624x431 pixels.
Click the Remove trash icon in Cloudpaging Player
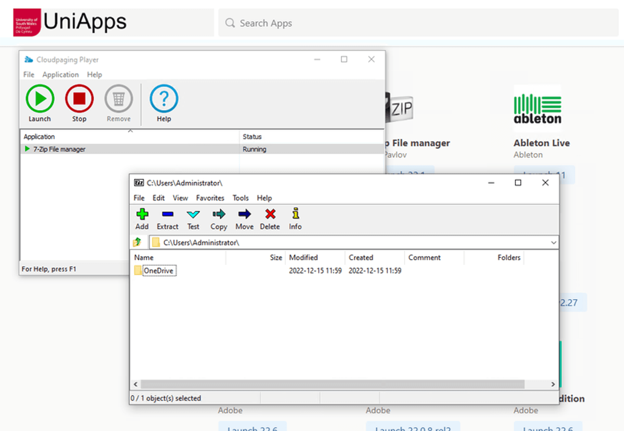pos(119,99)
